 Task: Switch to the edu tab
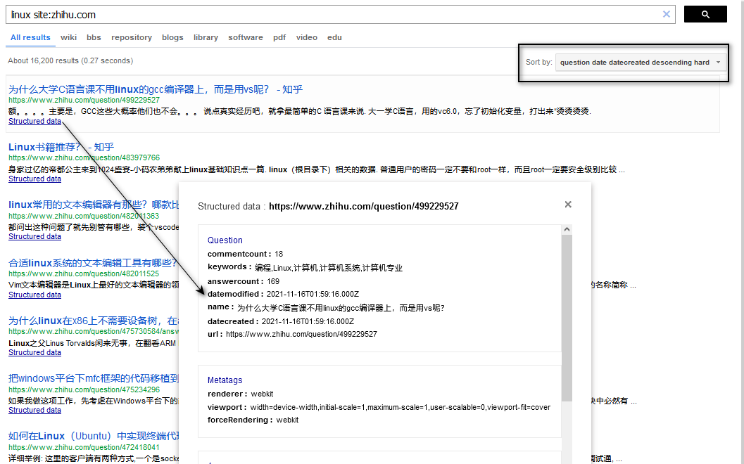click(x=334, y=37)
